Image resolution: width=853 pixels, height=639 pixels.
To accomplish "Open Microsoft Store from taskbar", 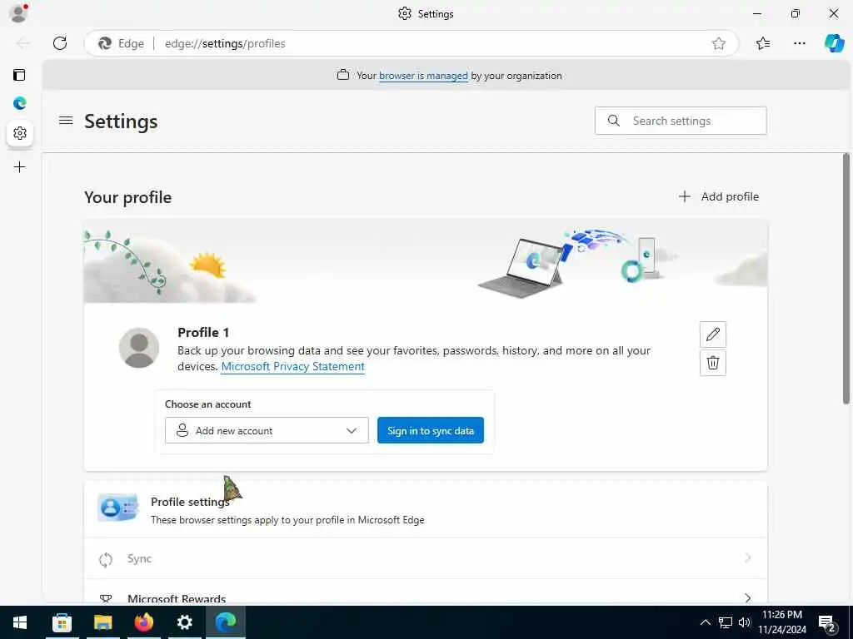I will click(x=62, y=622).
